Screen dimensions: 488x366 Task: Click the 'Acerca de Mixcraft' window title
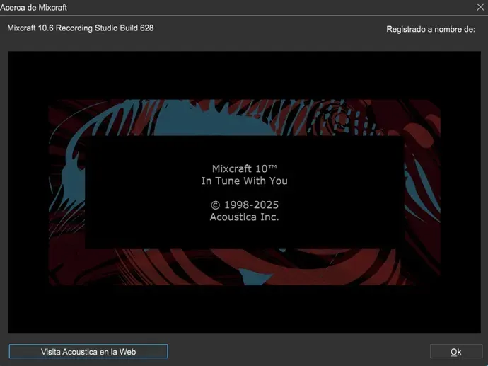coord(33,8)
